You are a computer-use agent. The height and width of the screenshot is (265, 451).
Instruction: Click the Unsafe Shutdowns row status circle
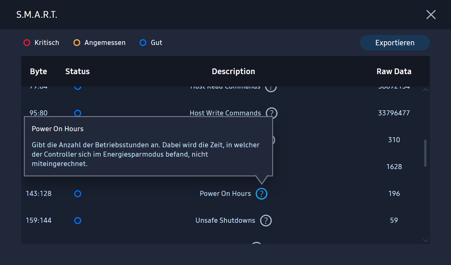coord(78,220)
